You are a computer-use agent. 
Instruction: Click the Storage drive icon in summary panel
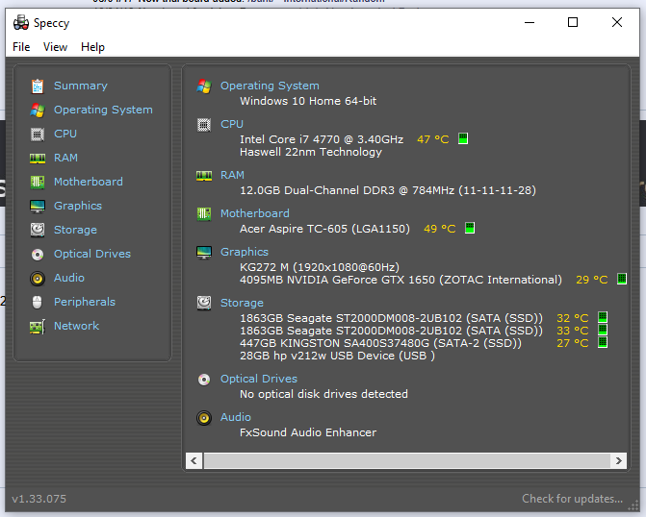(204, 303)
